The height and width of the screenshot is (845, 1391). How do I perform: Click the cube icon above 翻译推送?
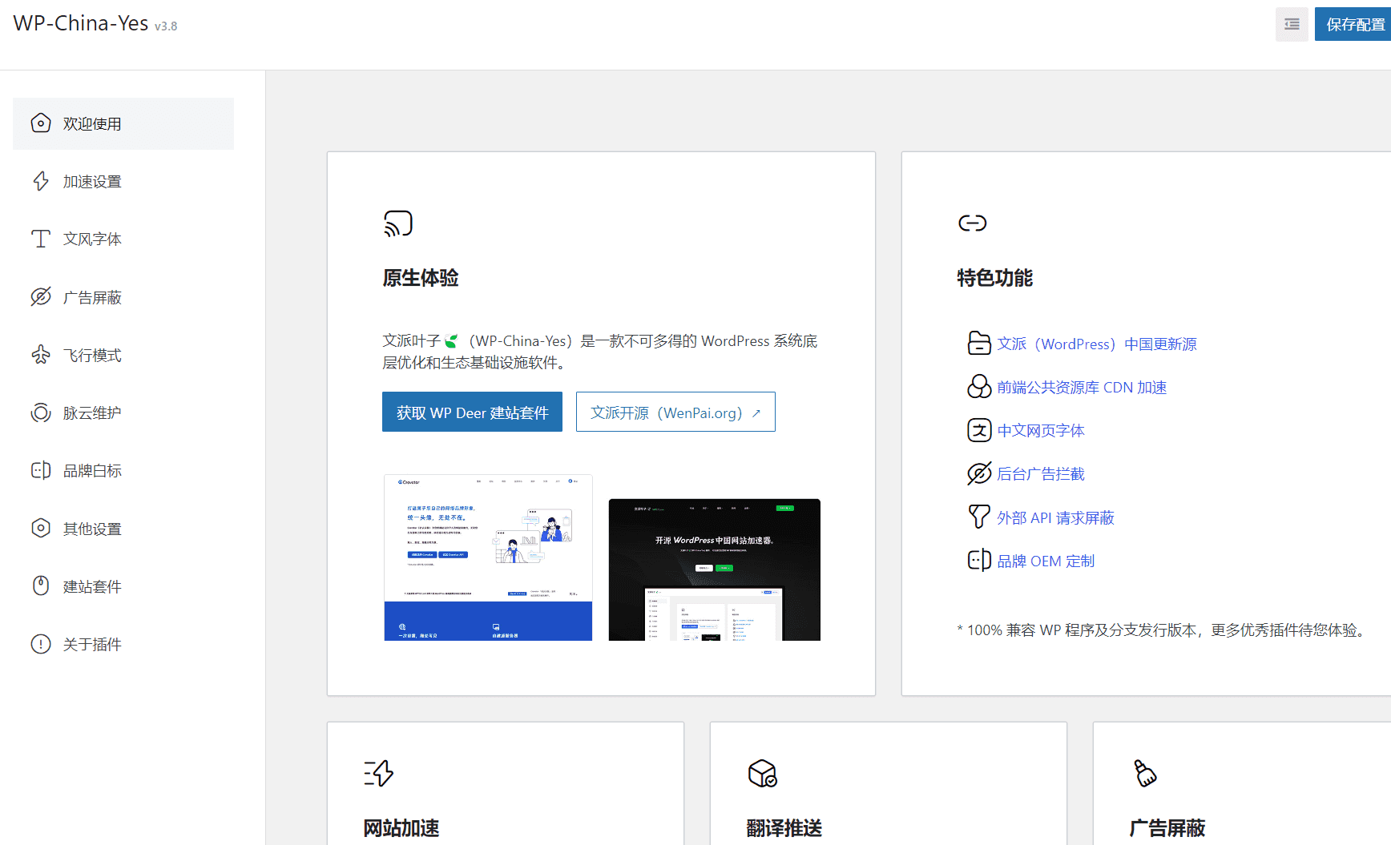pyautogui.click(x=763, y=773)
